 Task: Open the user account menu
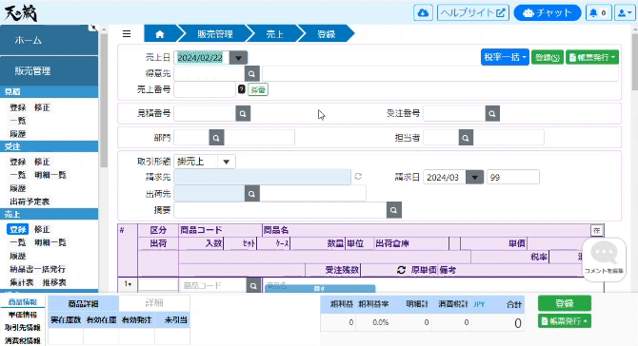coord(625,13)
